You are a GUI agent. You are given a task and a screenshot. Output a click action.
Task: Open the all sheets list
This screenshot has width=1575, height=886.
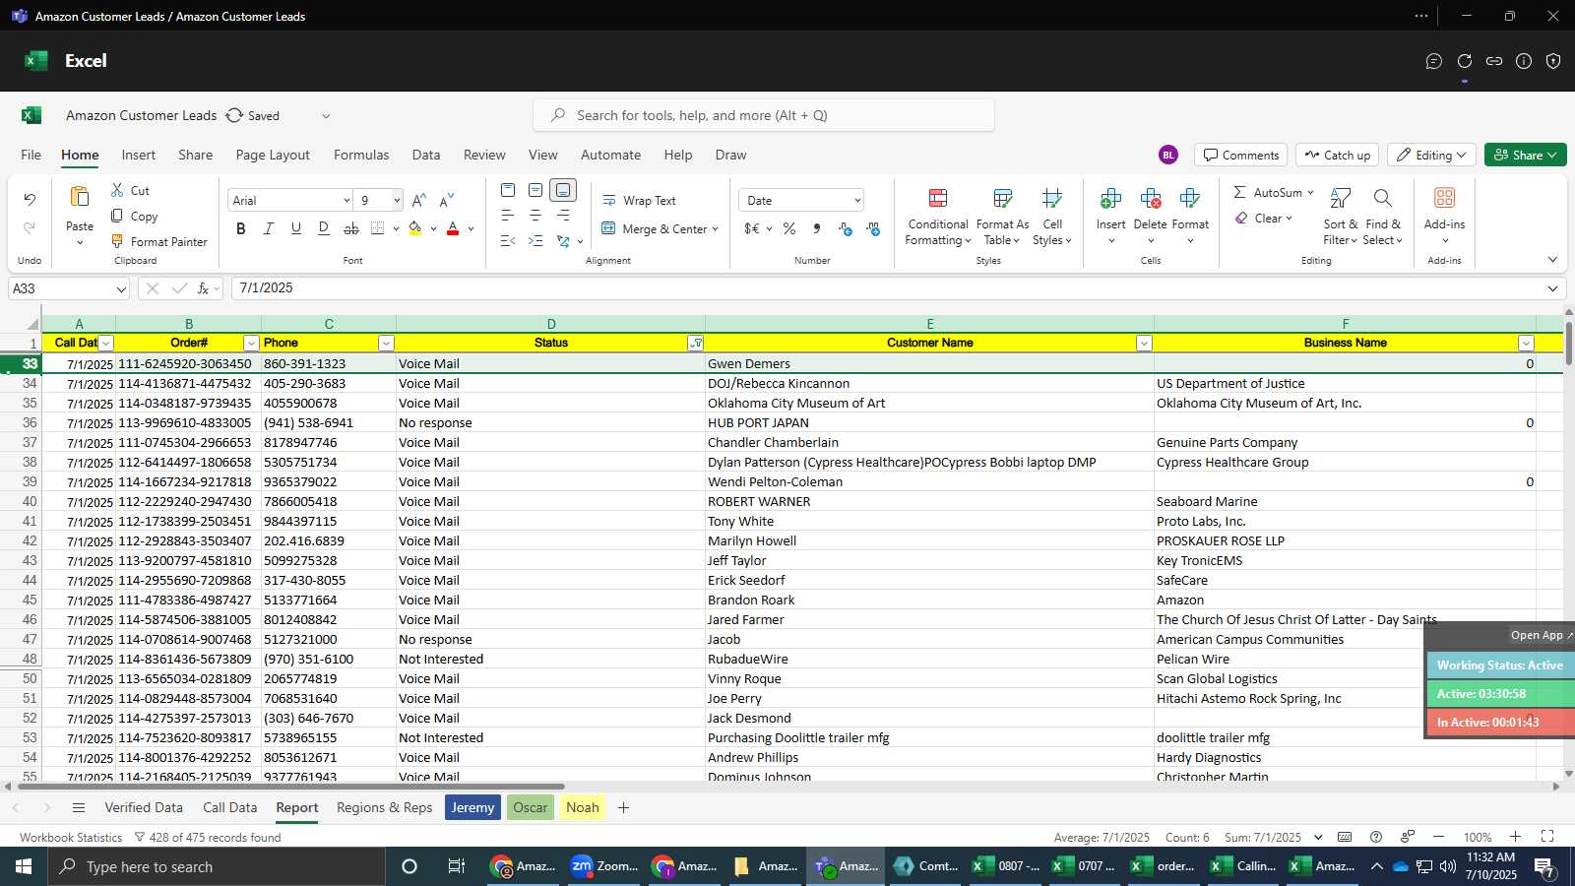pos(79,807)
